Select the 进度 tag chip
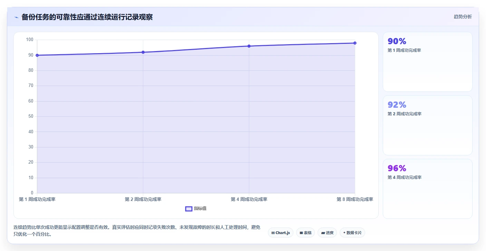This screenshot has width=486, height=251. coord(327,233)
